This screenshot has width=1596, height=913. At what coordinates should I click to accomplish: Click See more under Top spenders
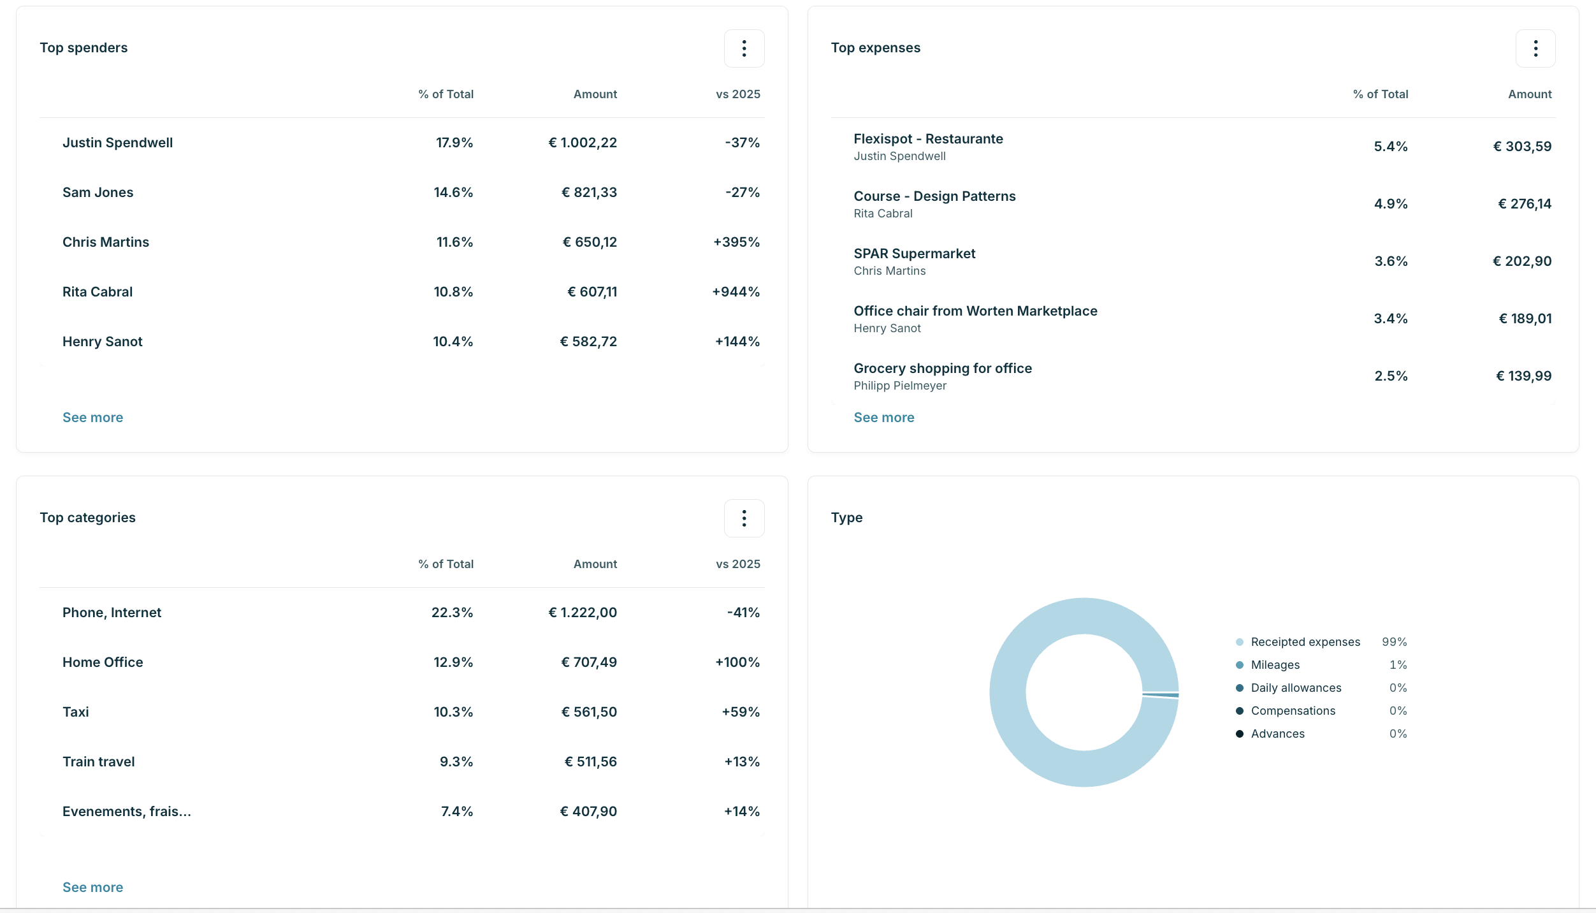click(x=93, y=418)
